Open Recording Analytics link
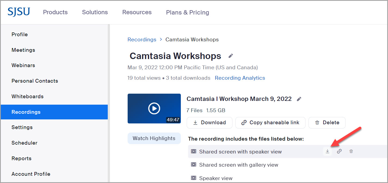Viewport: 388px width, 183px height. (x=240, y=78)
